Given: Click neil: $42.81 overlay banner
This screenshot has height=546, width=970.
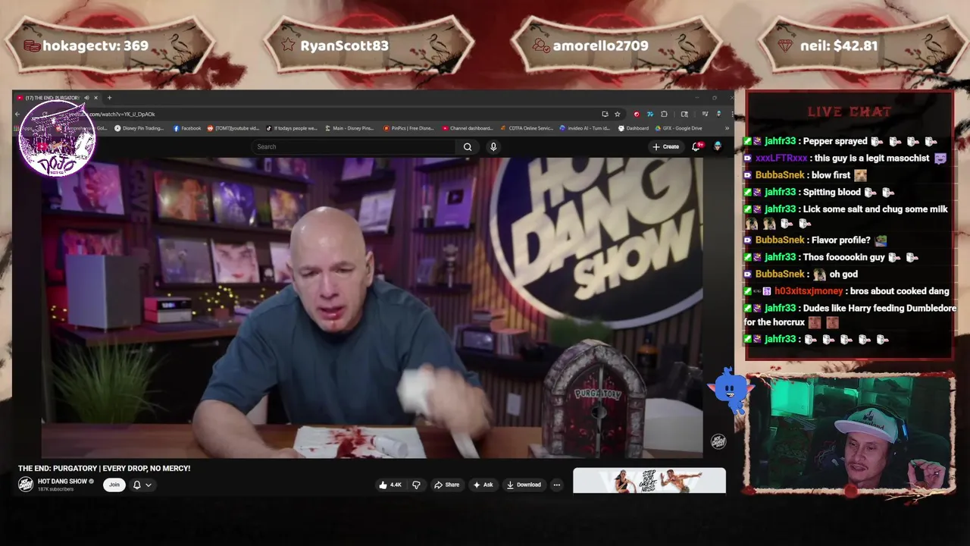Looking at the screenshot, I should pyautogui.click(x=862, y=45).
